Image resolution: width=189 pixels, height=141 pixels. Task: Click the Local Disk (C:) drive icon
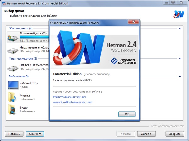click(x=13, y=37)
